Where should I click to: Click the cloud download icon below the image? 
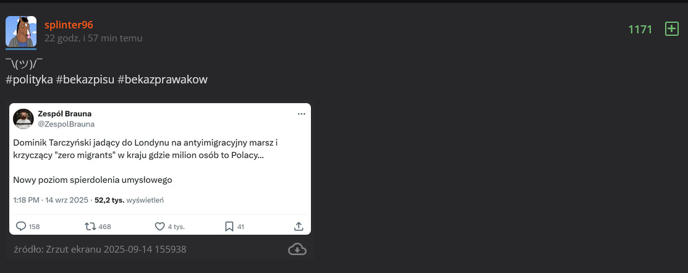pyautogui.click(x=297, y=249)
